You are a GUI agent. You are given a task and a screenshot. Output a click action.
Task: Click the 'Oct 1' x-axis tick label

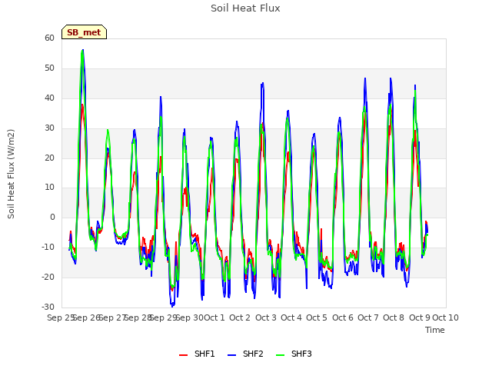tap(214, 317)
